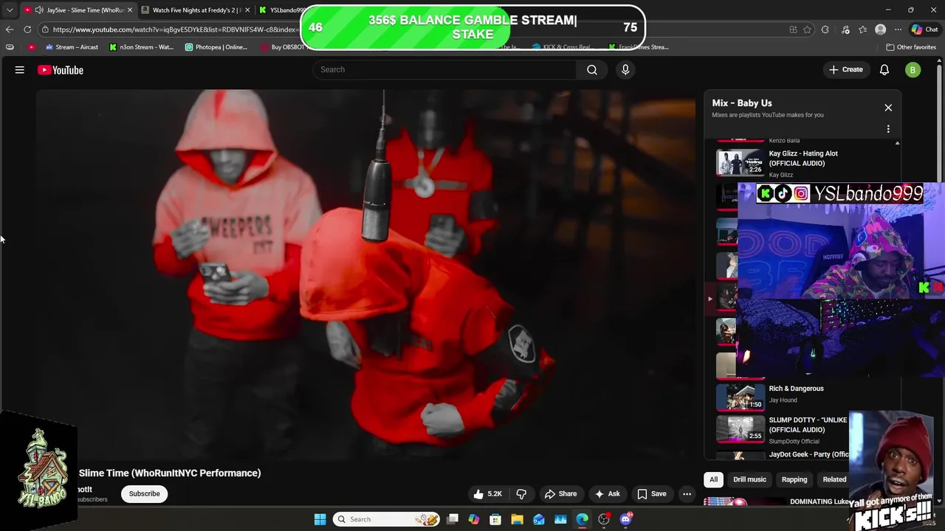945x531 pixels.
Task: Click the address bar URL
Action: pos(175,29)
